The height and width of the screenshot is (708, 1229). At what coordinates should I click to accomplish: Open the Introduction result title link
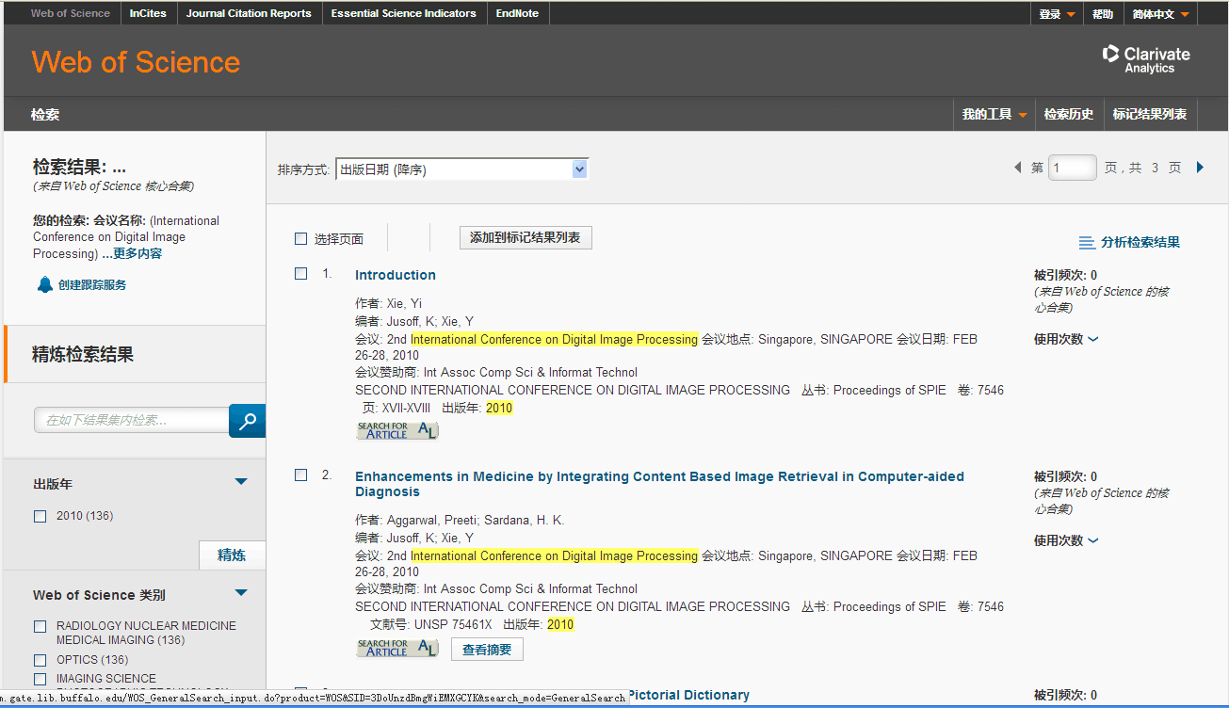pos(396,275)
